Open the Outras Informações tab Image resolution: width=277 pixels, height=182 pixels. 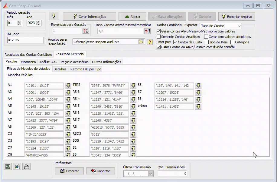(106, 62)
